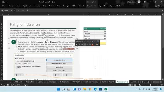The image size is (164, 92).
Task: Click the Options button in Error Checking
Action: point(19,75)
